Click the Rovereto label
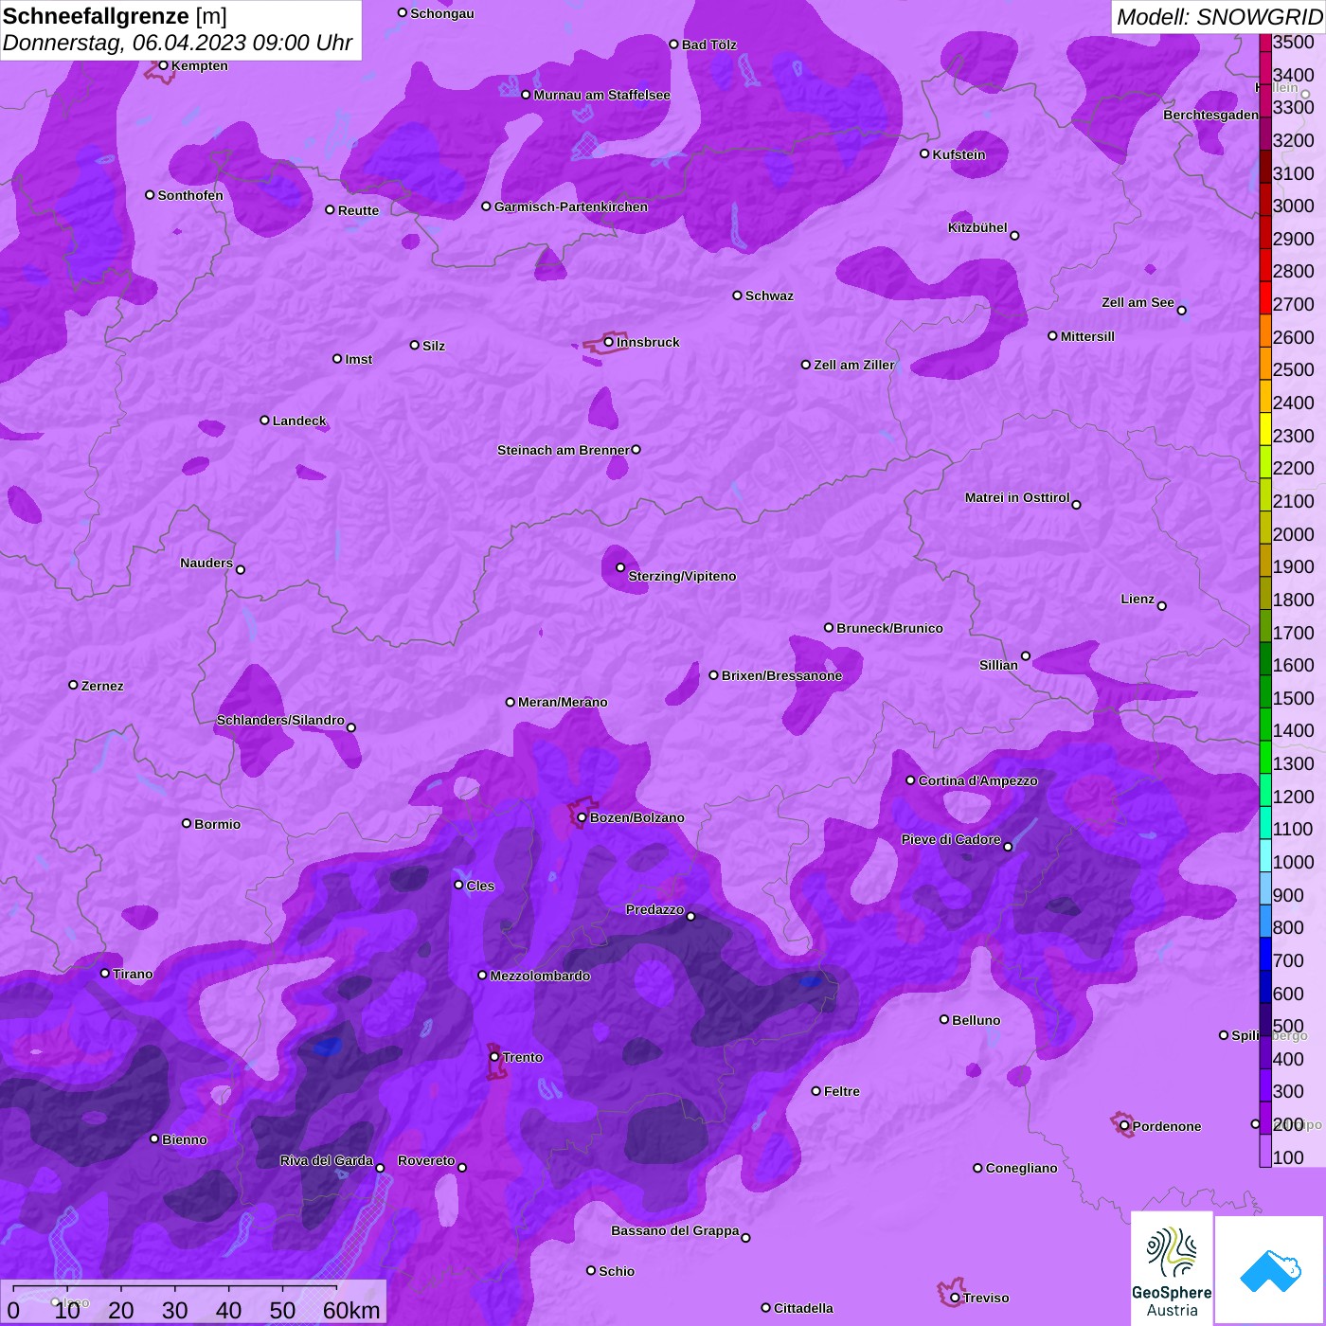 pyautogui.click(x=426, y=1160)
